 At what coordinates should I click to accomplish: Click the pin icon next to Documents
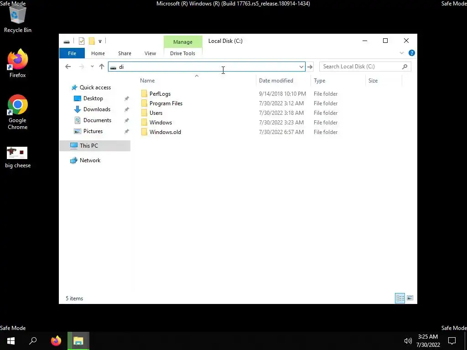click(127, 120)
